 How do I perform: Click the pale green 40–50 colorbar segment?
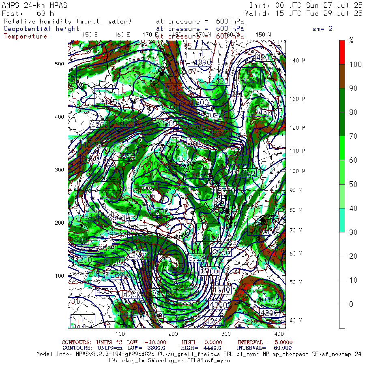point(342,196)
